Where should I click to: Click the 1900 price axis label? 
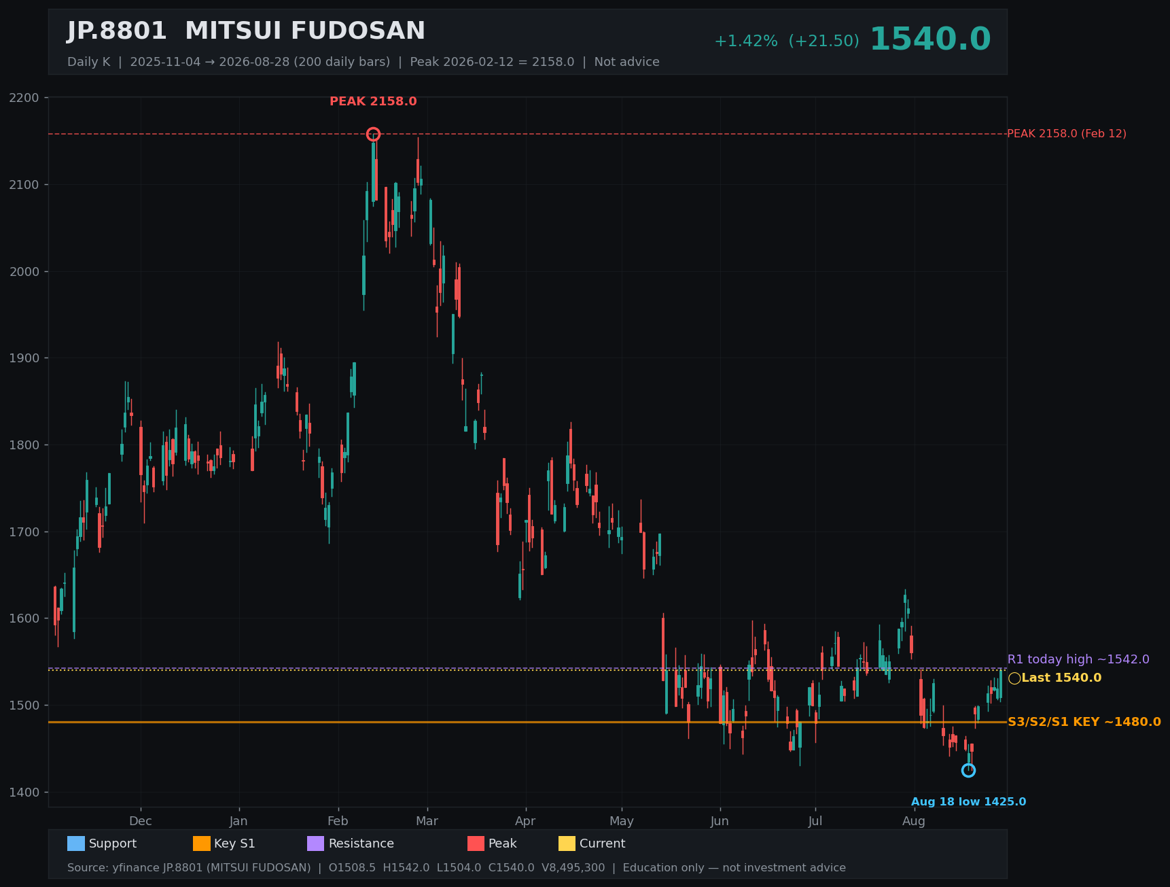pos(24,358)
